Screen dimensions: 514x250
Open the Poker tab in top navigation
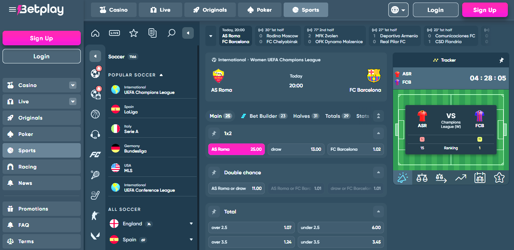click(x=259, y=10)
